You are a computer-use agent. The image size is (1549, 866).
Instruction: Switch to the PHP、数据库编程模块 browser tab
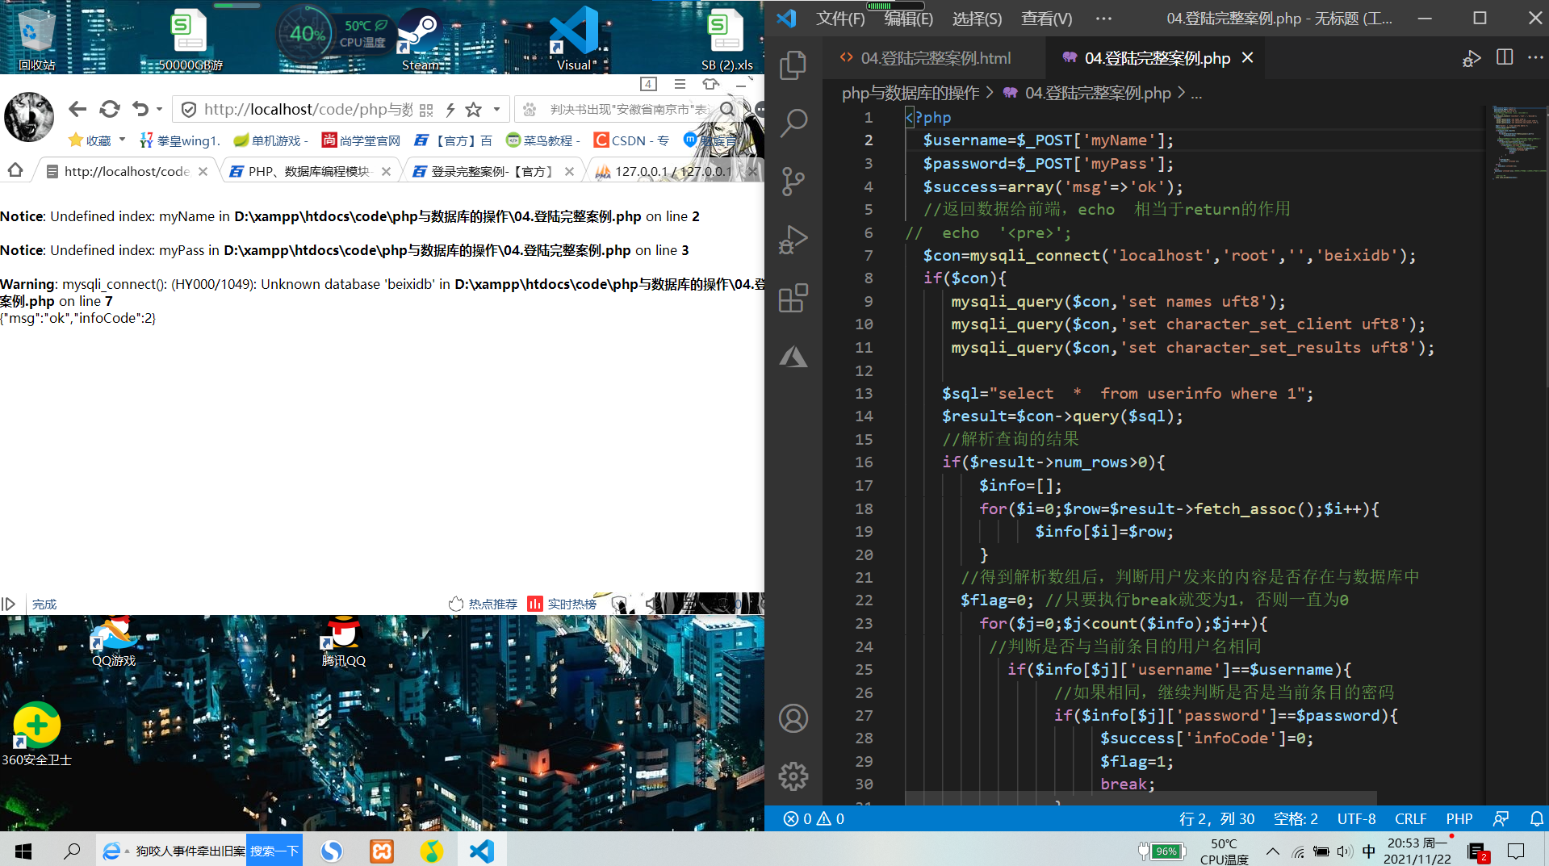click(x=310, y=171)
